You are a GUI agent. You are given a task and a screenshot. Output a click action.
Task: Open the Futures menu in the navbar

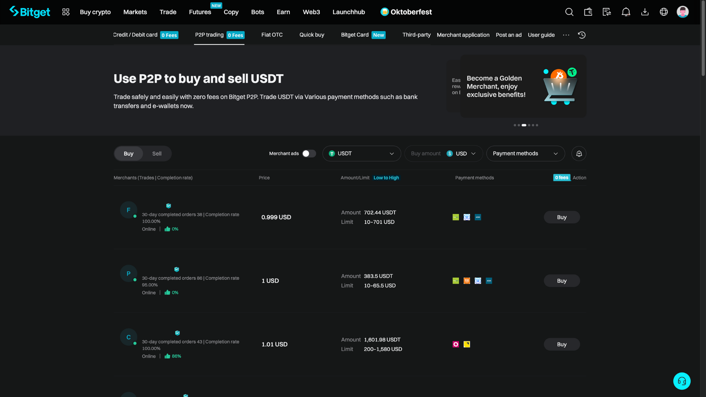[200, 12]
